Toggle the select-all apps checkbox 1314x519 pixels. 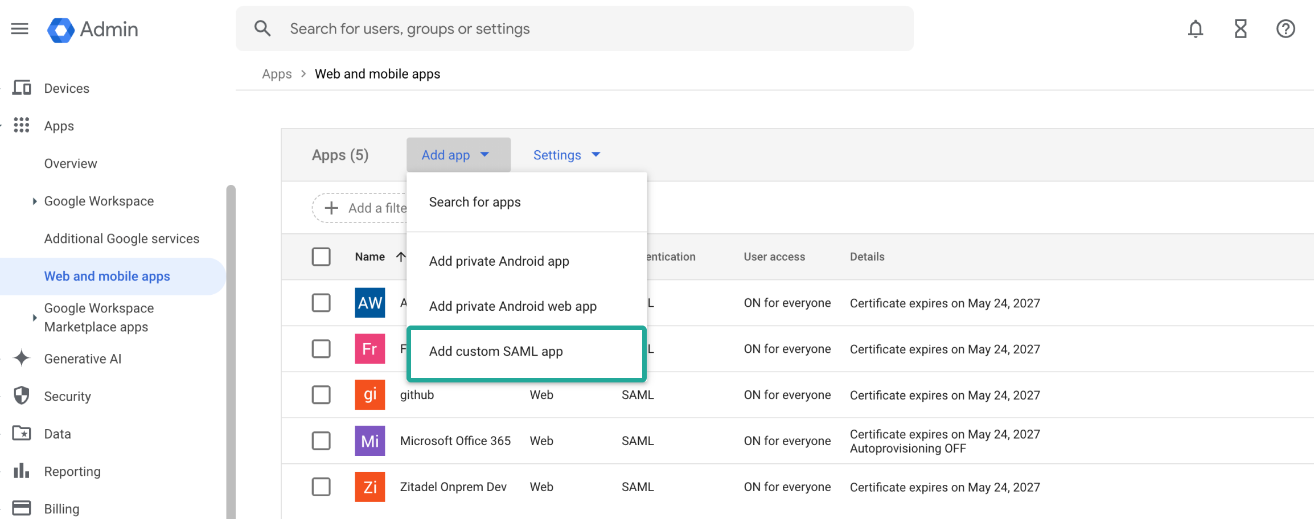[x=321, y=257]
